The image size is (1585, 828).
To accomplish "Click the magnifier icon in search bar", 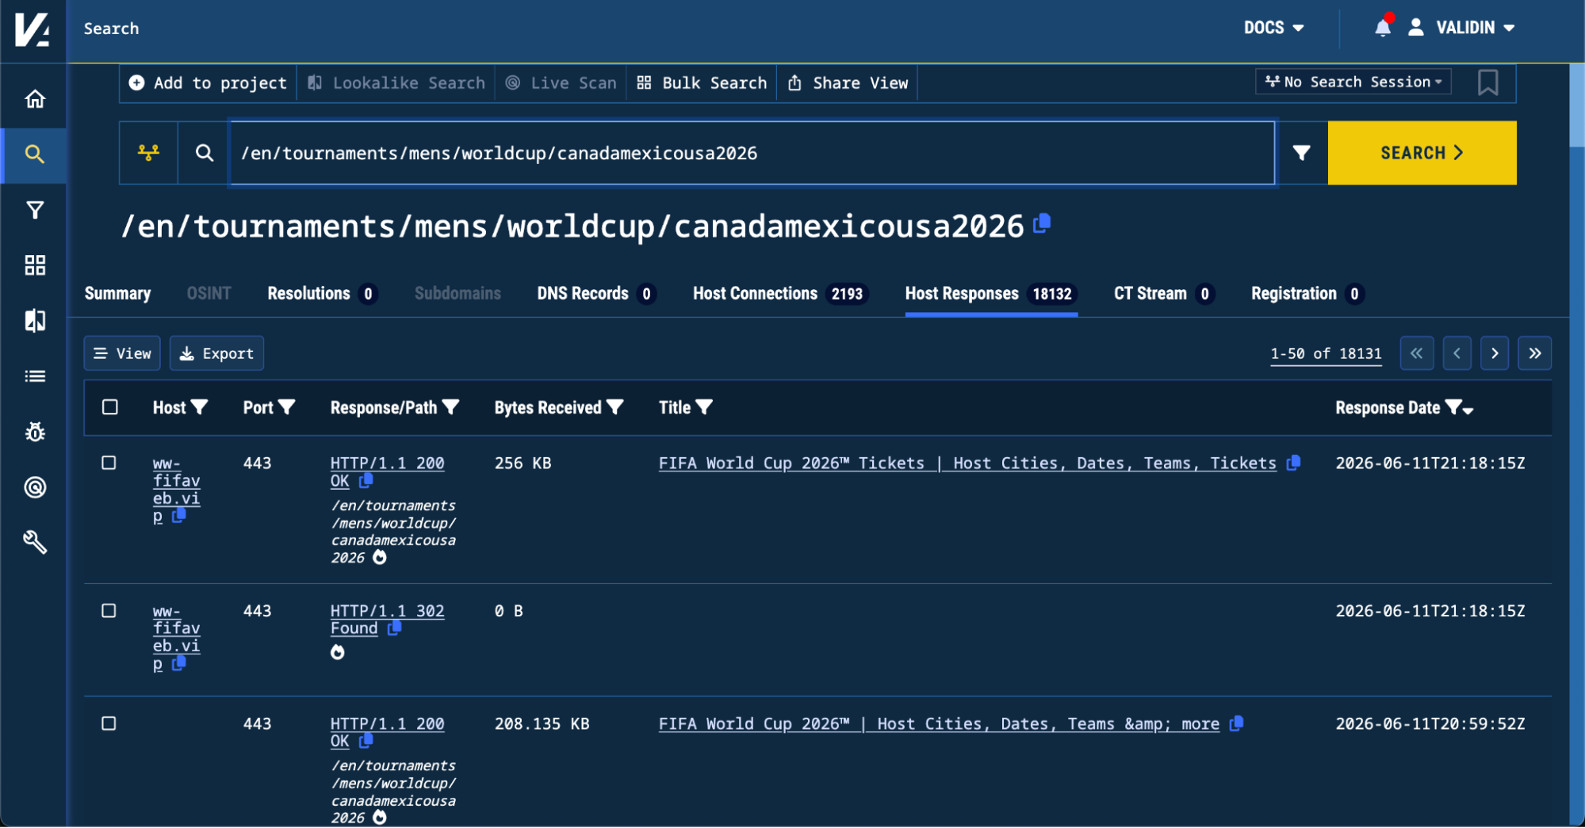I will click(205, 153).
